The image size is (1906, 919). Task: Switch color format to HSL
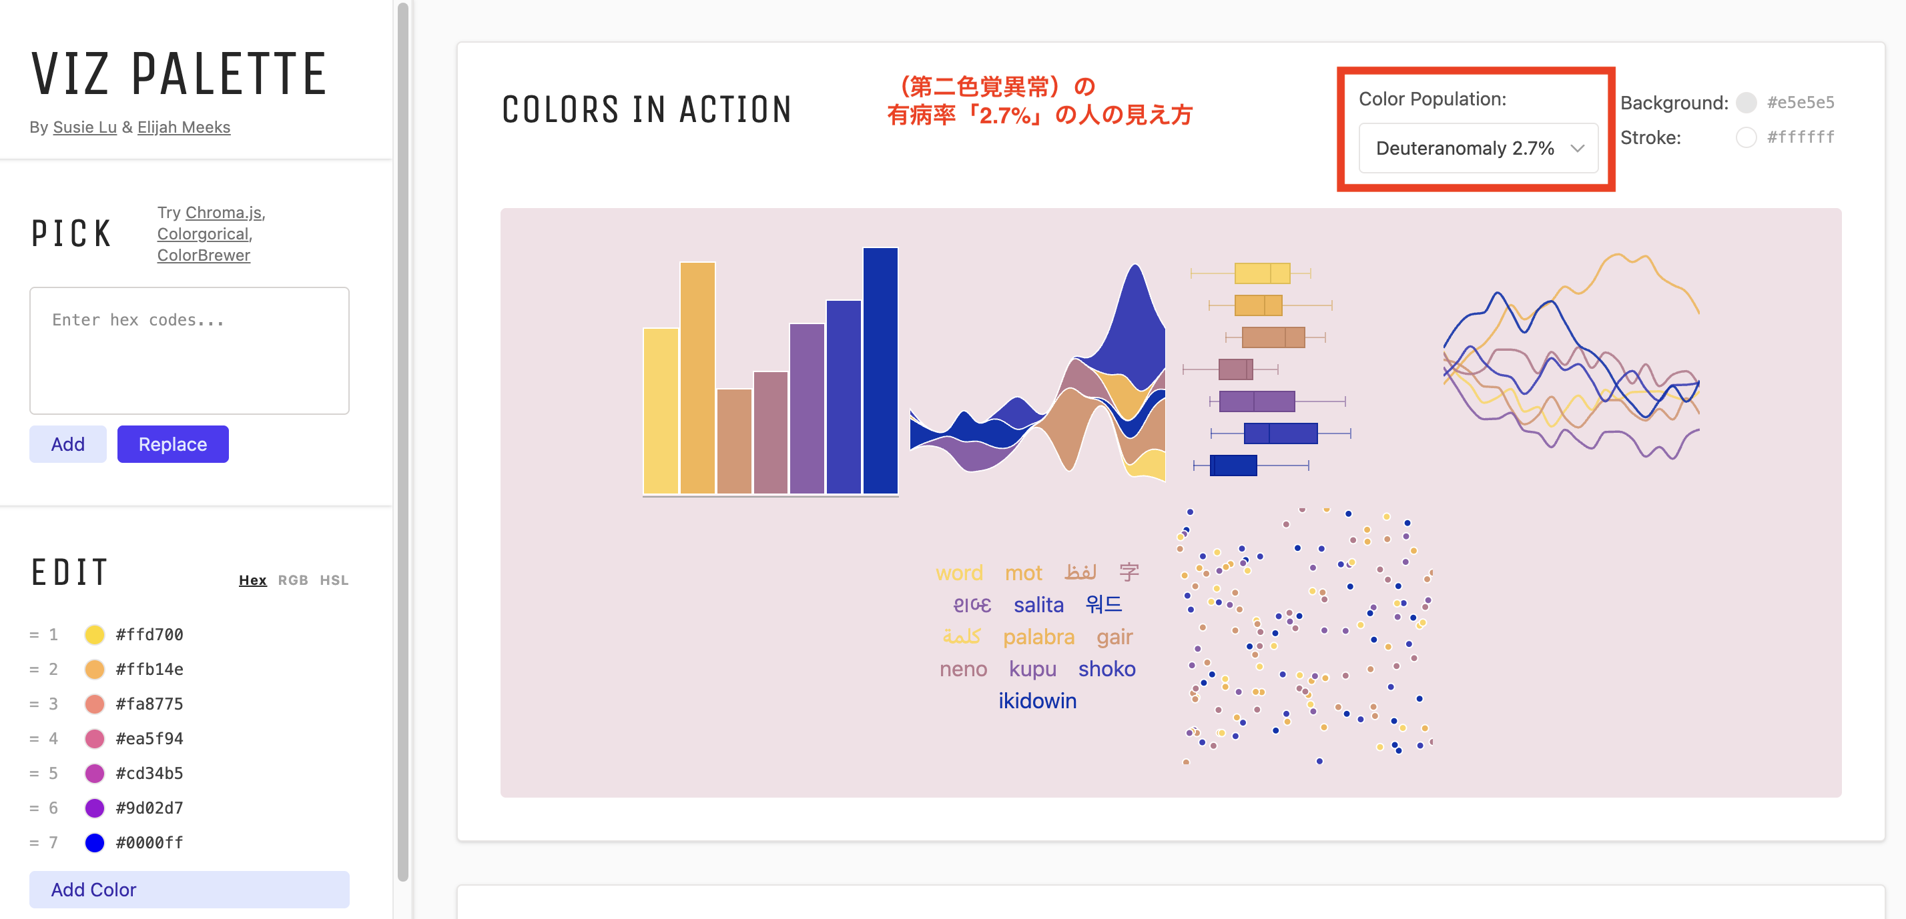tap(334, 580)
